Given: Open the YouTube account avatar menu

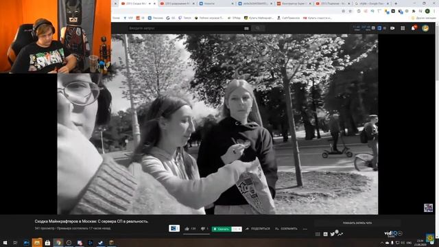Looking at the screenshot, I should coord(425,28).
